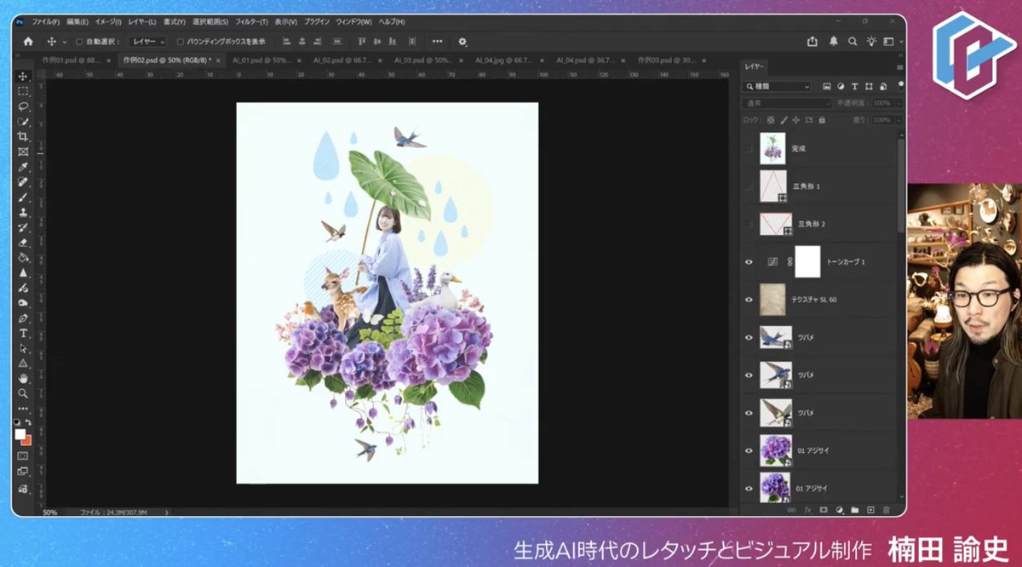Open the ウィンドウ(W) menu
The height and width of the screenshot is (567, 1022).
click(x=354, y=21)
